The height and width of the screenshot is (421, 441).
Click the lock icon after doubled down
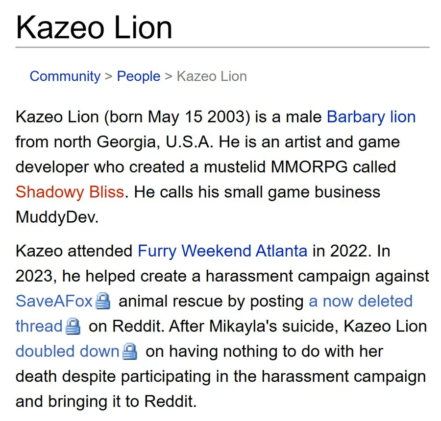click(x=130, y=351)
